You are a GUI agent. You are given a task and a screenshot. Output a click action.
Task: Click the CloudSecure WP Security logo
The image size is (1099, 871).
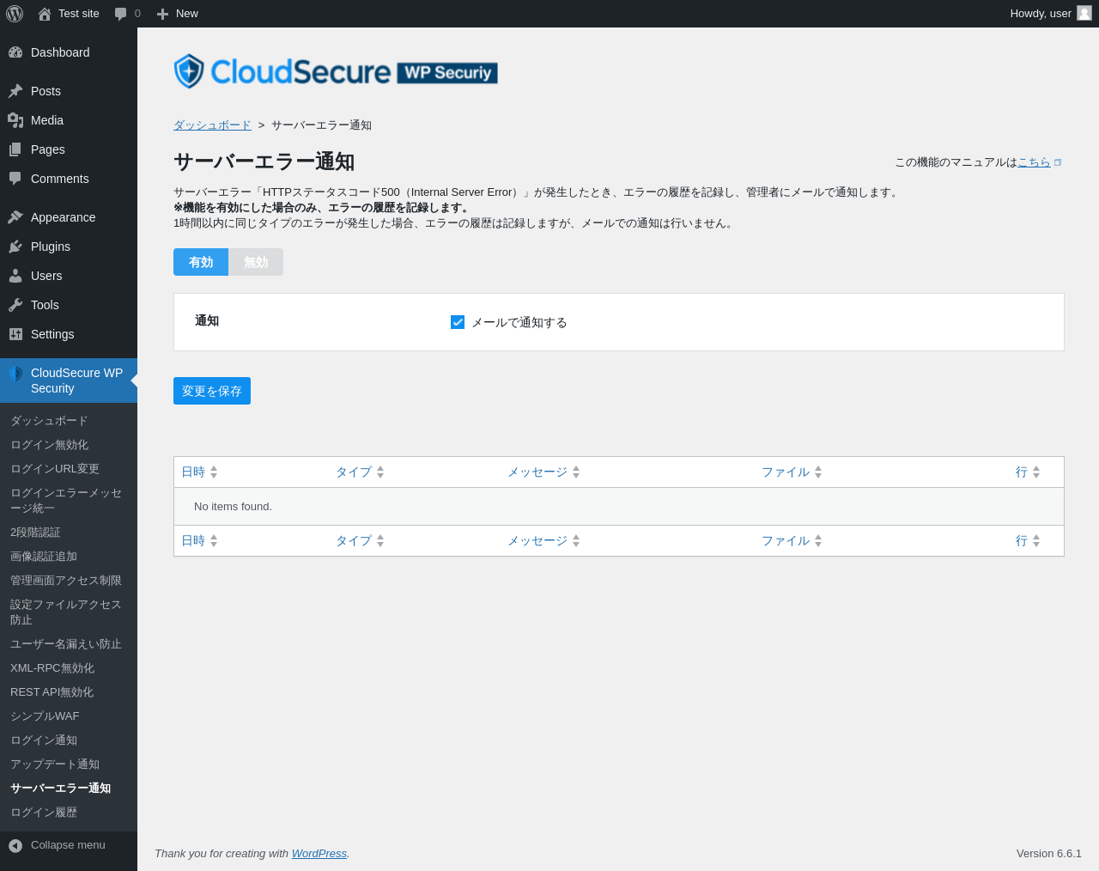(336, 72)
